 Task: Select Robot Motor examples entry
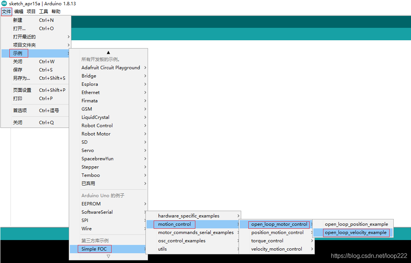[x=108, y=134]
